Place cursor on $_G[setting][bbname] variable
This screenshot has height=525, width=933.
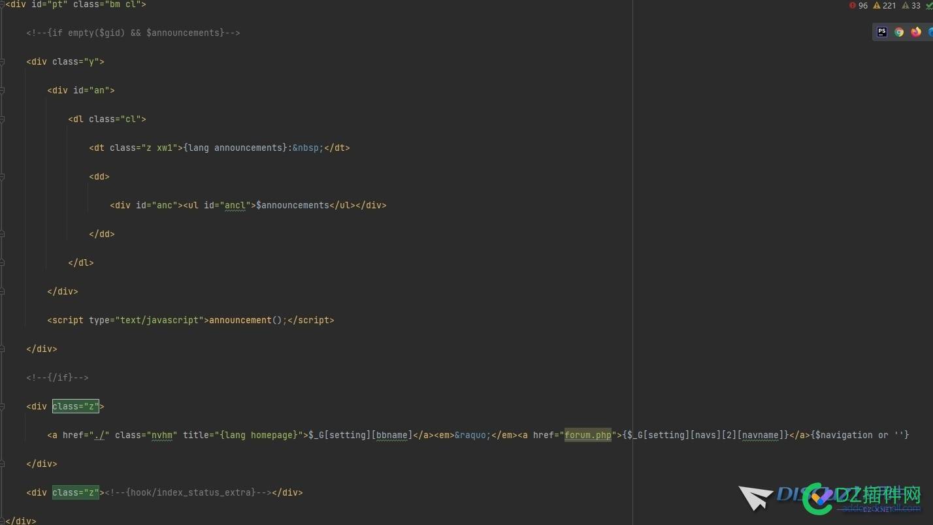361,435
